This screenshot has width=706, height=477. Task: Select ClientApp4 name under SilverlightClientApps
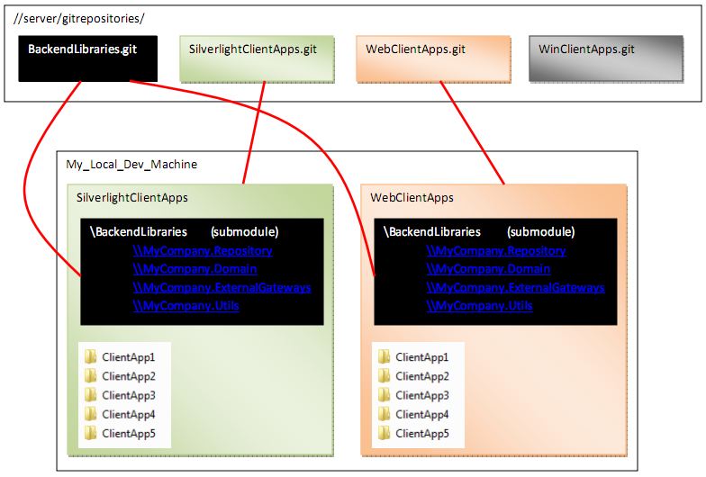point(129,414)
